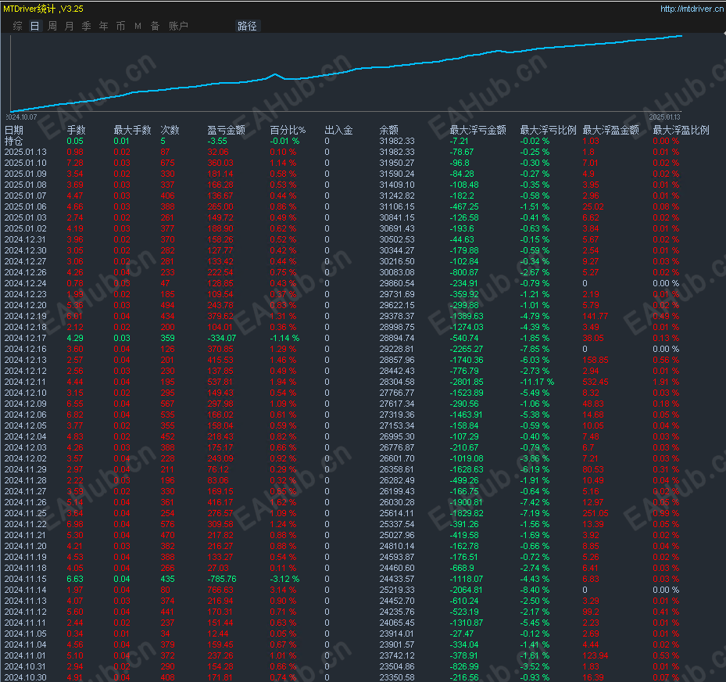Click the MTDriver统计 V3.25 title

click(43, 9)
